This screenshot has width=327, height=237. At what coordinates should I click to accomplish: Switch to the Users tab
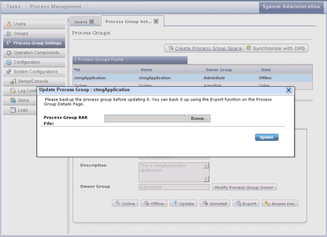pos(80,22)
